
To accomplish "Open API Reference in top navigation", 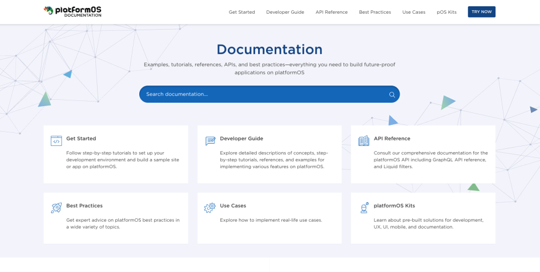I will pyautogui.click(x=332, y=12).
